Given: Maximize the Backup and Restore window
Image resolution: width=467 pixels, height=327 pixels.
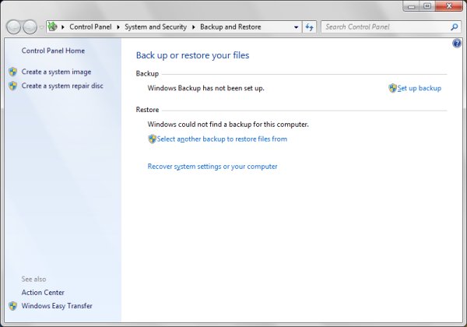Looking at the screenshot, I should pyautogui.click(x=427, y=6).
